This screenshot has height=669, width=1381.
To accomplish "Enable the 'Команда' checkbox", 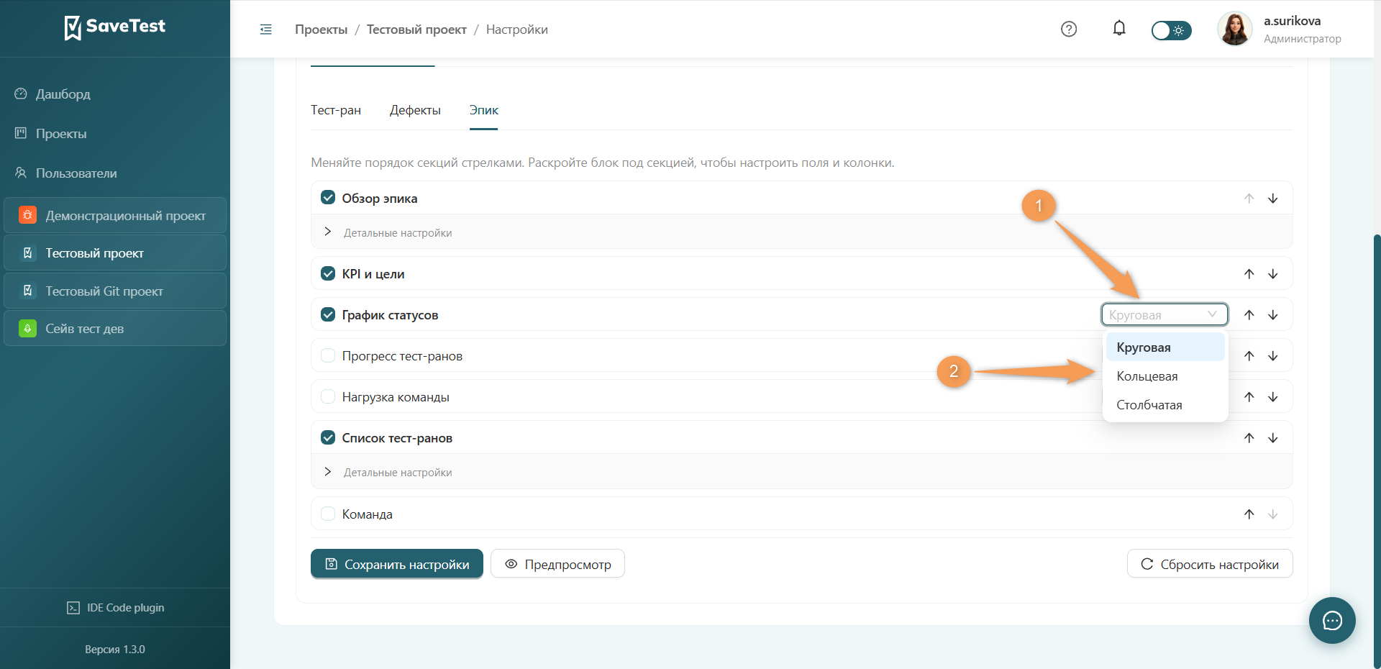I will click(328, 514).
